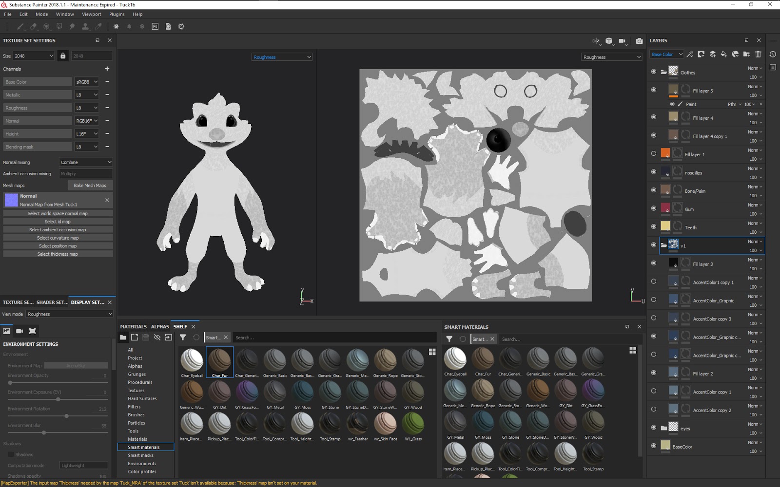The height and width of the screenshot is (487, 780).
Task: Select the Clone stamp tool
Action: point(86,26)
